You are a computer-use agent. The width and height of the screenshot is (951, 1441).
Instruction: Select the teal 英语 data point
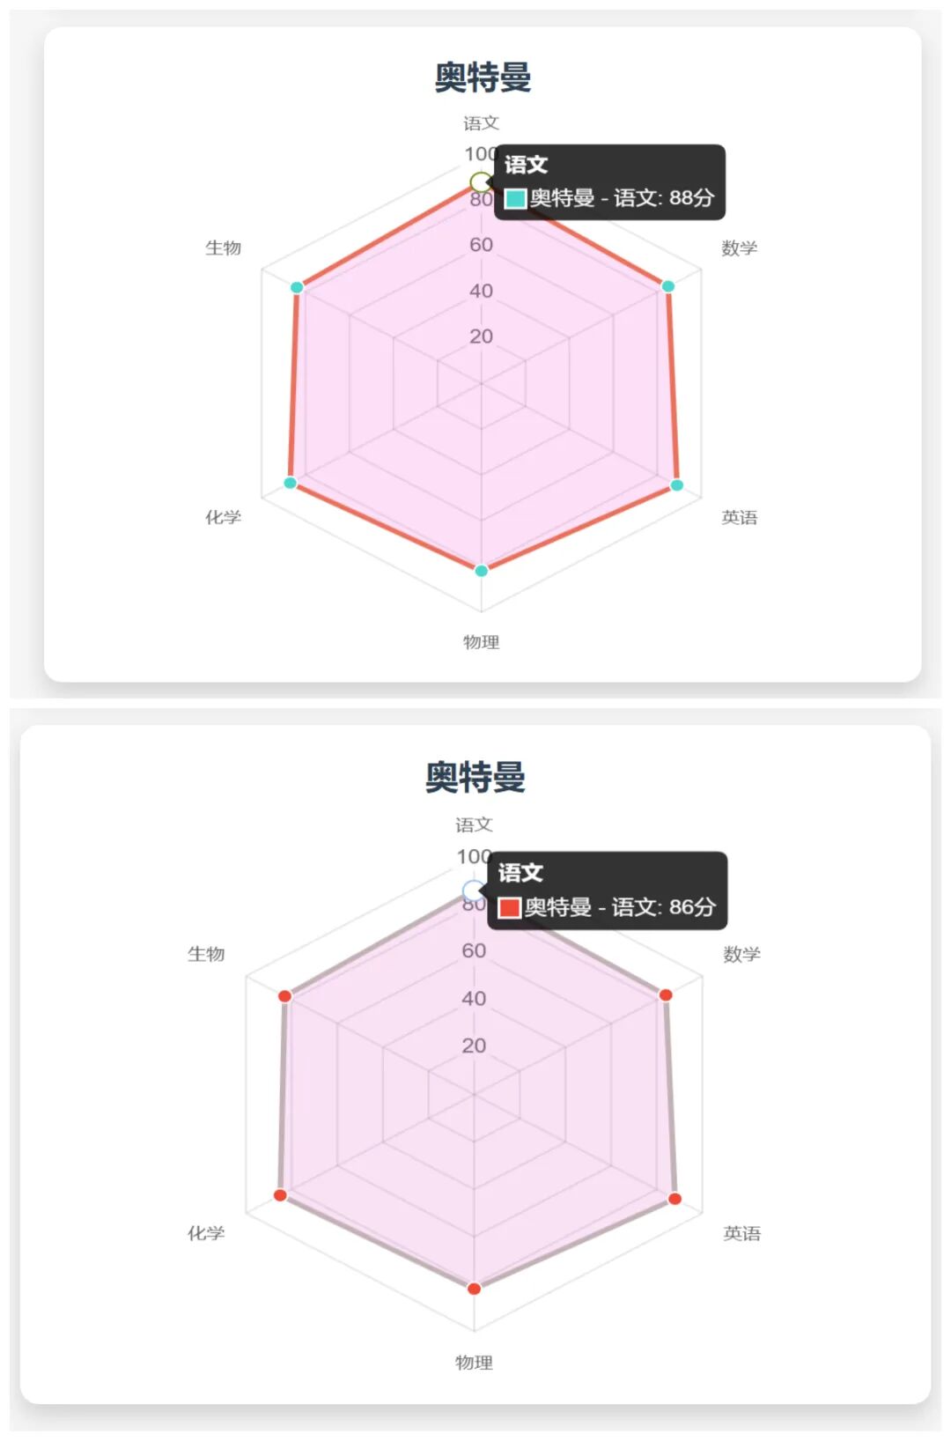pyautogui.click(x=676, y=485)
